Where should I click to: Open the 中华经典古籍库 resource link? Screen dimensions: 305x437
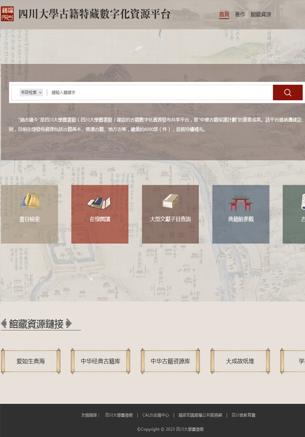coord(100,361)
